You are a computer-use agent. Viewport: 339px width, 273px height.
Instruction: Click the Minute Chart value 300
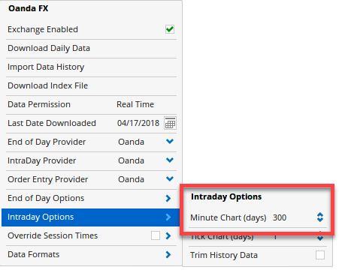pyautogui.click(x=280, y=217)
